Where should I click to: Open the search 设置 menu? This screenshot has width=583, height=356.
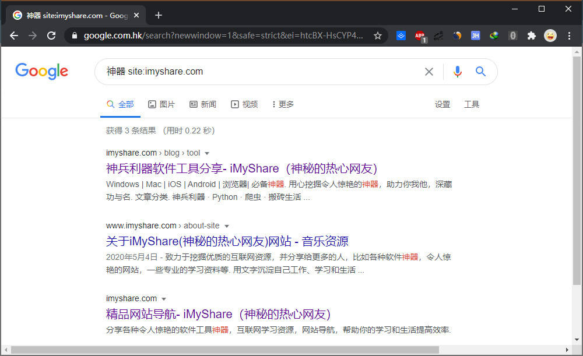442,104
